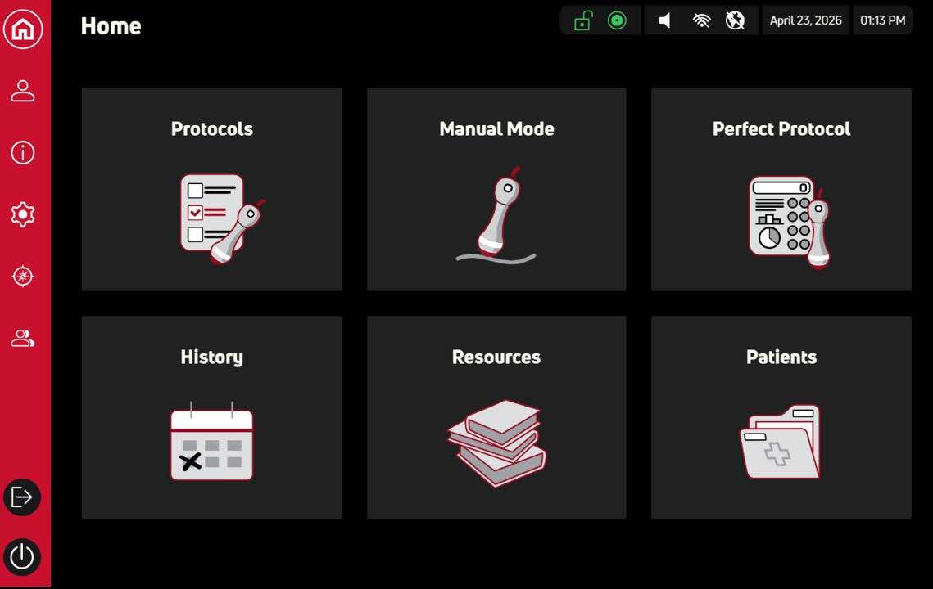
Task: Open the user profile sidebar icon
Action: [23, 91]
